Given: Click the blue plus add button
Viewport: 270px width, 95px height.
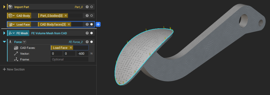Looking at the screenshot, I should 98,24.
